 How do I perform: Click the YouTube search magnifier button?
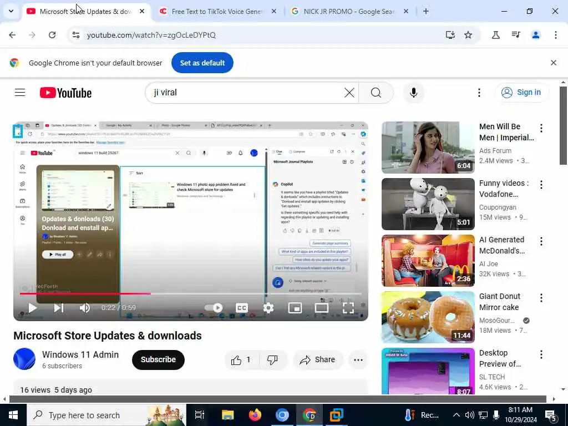pyautogui.click(x=376, y=93)
